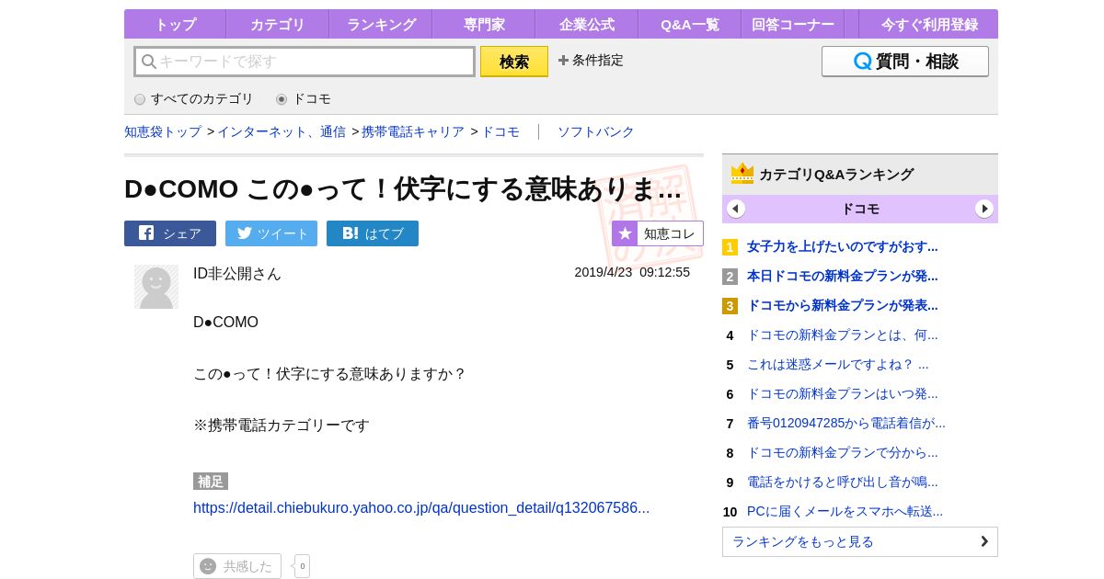Click the magnifier icon in search box
The height and width of the screenshot is (579, 1104).
(149, 62)
